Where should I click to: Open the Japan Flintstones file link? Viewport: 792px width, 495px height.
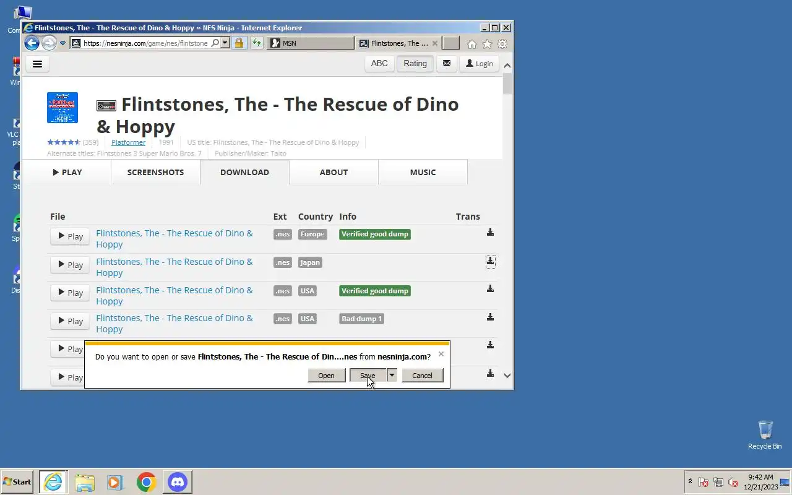[174, 267]
